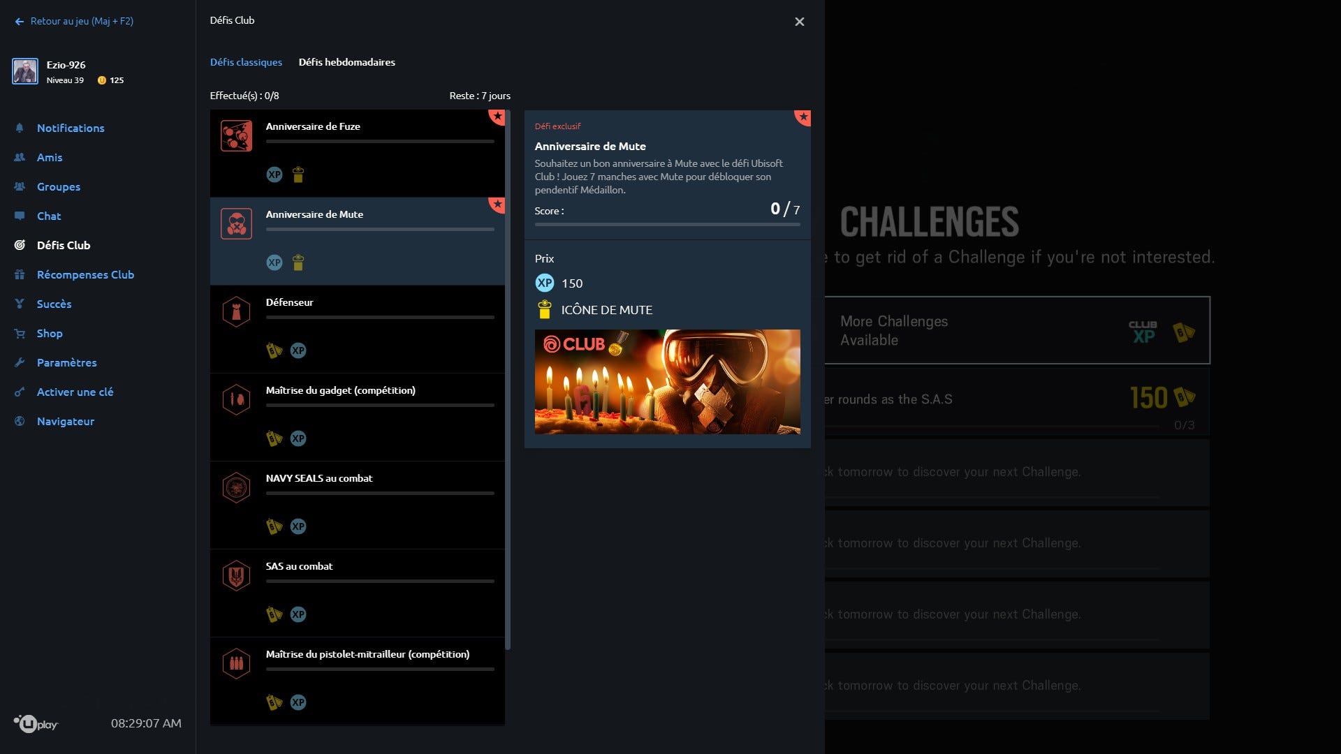The width and height of the screenshot is (1341, 754).
Task: Click the Anniversaire de Mute score progress bar
Action: (668, 225)
